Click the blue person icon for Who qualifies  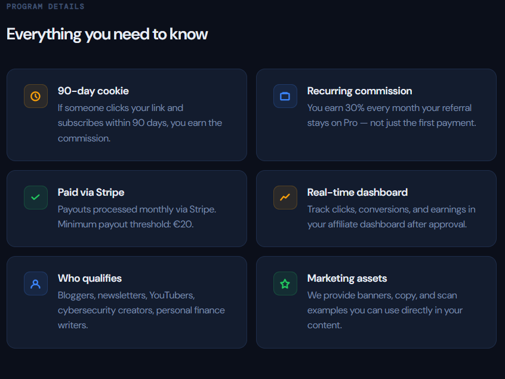[35, 284]
